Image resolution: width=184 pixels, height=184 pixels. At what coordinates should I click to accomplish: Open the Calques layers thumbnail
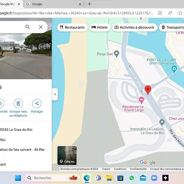pyautogui.click(x=67, y=155)
